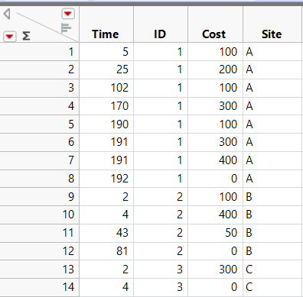Click ID cell 2 in row 10
The height and width of the screenshot is (297, 303).
click(161, 215)
